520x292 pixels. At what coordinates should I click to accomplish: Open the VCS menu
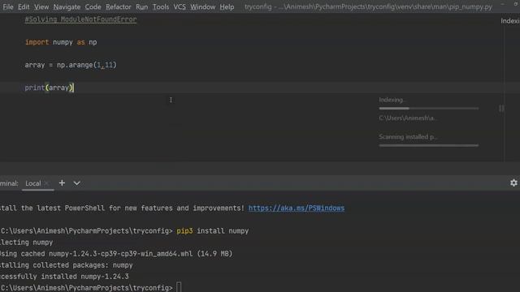[x=180, y=6]
